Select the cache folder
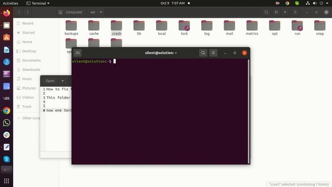 pyautogui.click(x=94, y=28)
